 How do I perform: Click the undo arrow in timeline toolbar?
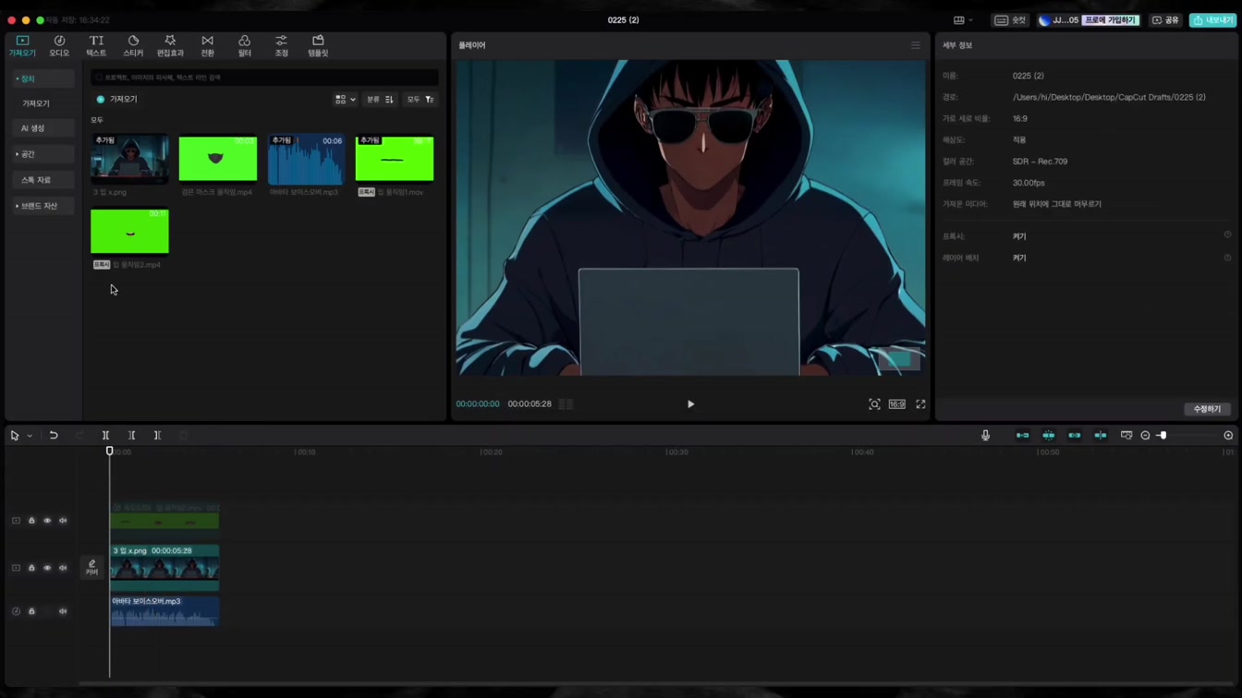(x=54, y=436)
